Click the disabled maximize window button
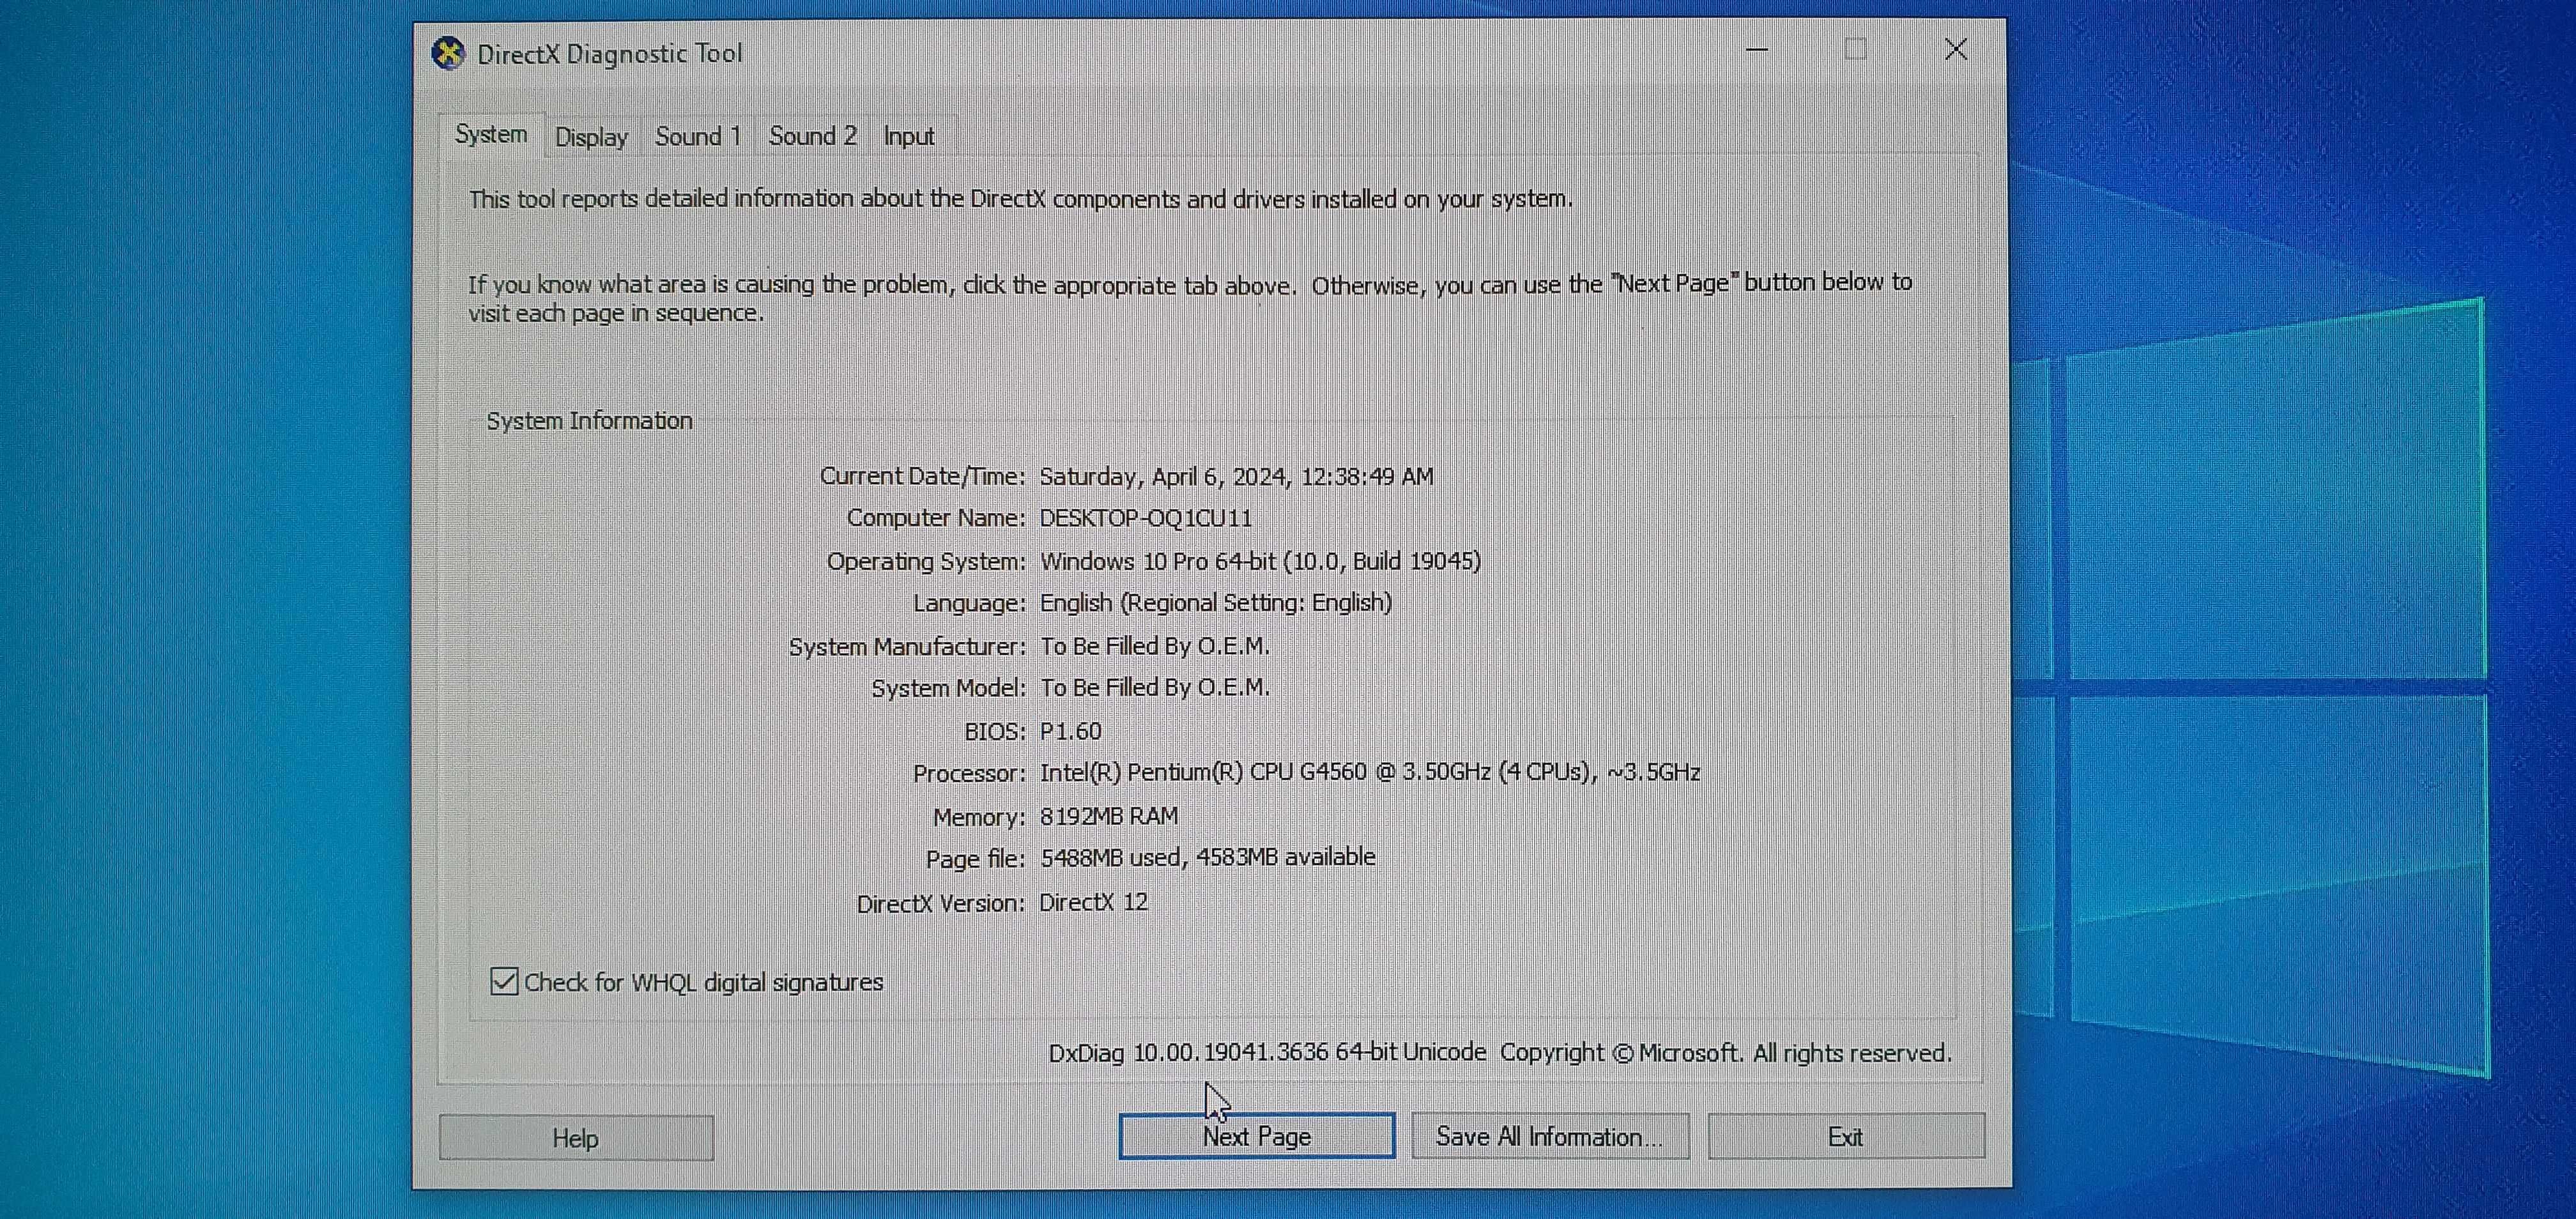The image size is (2576, 1219). [x=1856, y=49]
